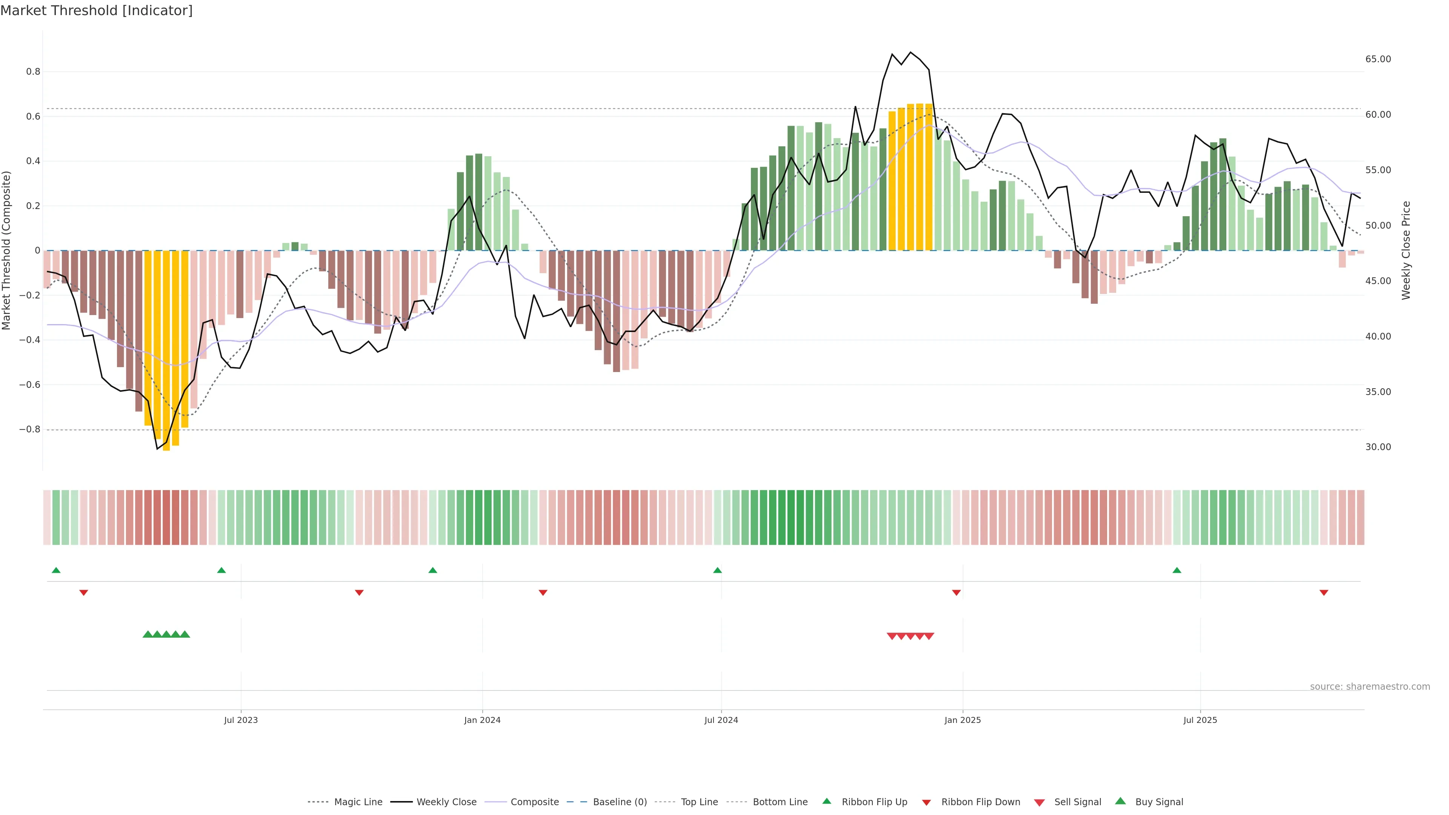Click the rightmost red ribbon flip down marker
The width and height of the screenshot is (1449, 815).
(1324, 593)
